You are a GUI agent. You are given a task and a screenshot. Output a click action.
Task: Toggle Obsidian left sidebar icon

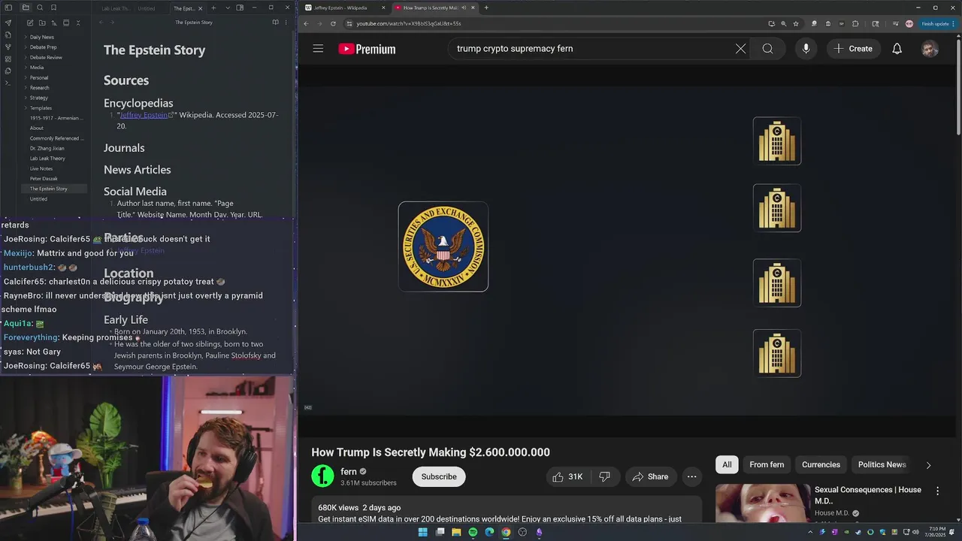[x=8, y=8]
